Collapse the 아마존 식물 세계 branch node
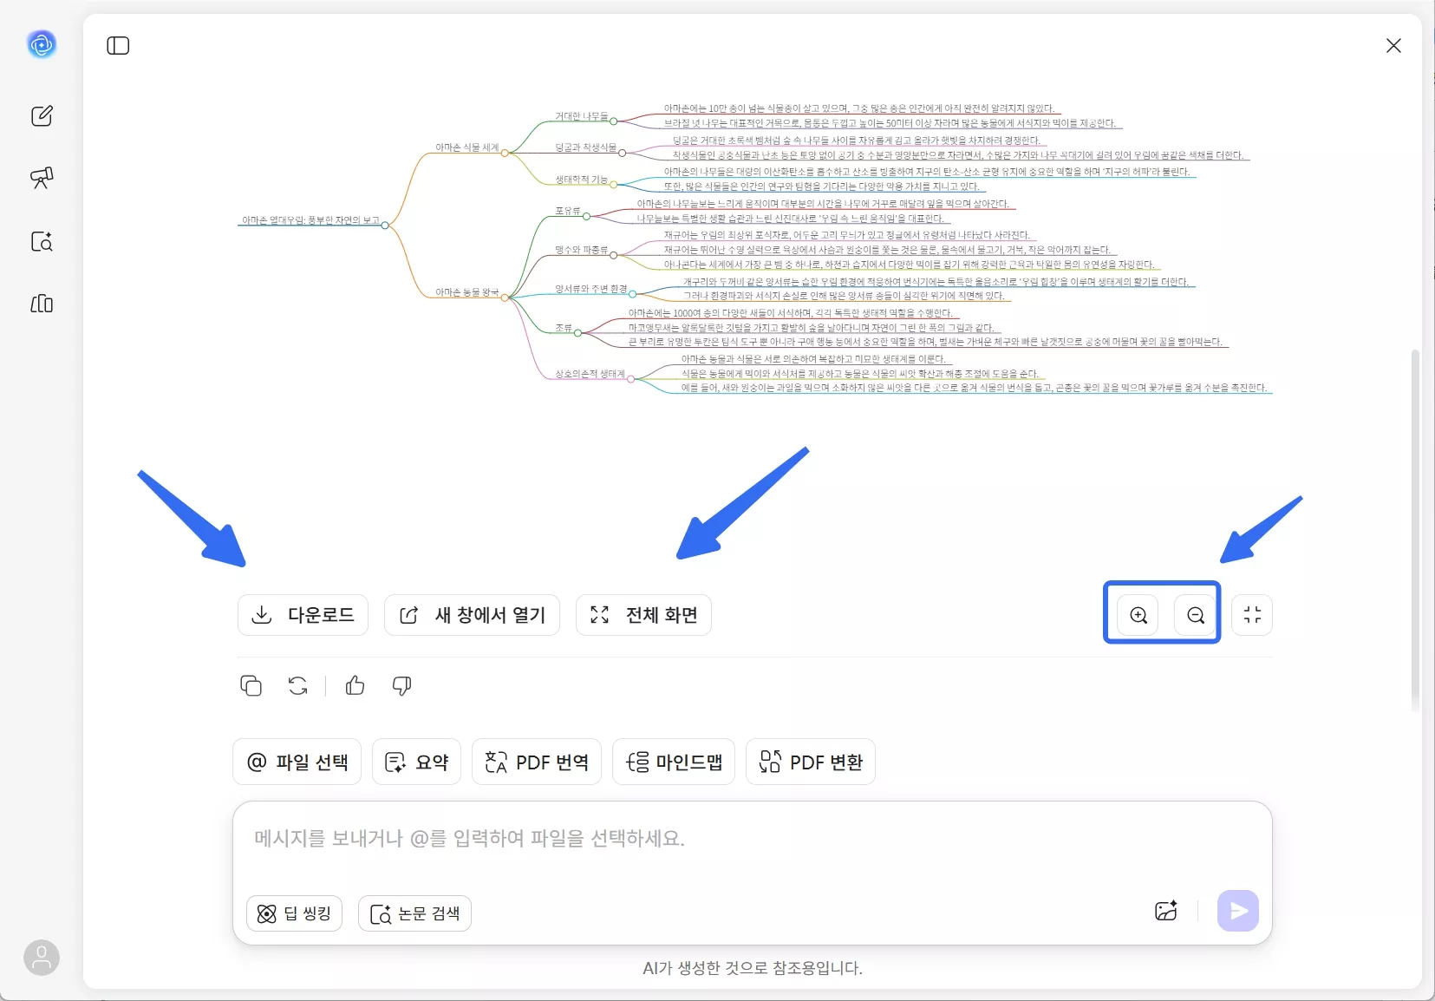 (505, 153)
